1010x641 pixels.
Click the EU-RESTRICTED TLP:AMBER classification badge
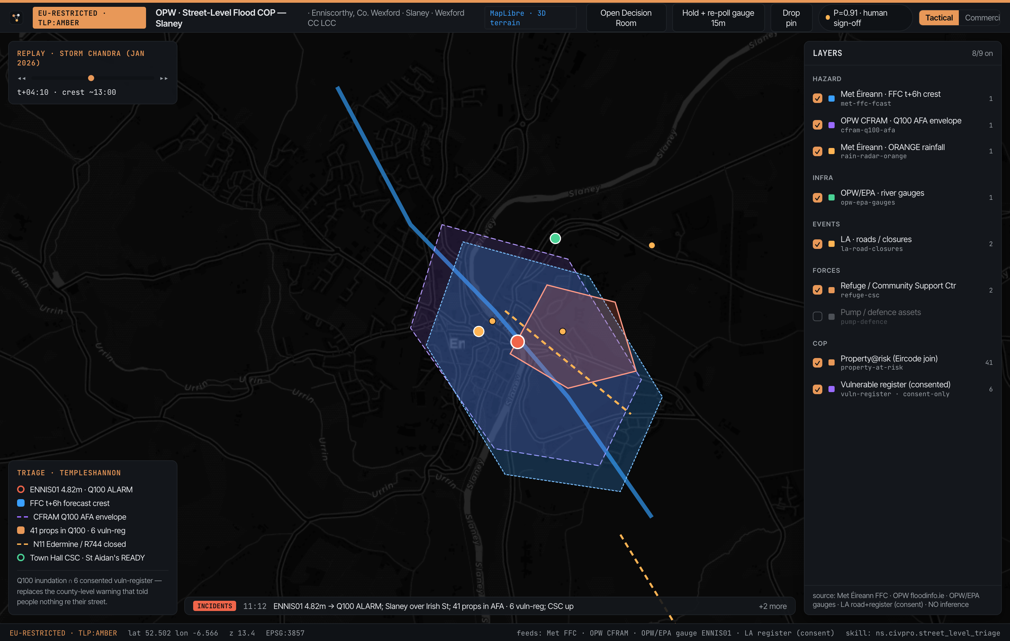click(x=89, y=18)
